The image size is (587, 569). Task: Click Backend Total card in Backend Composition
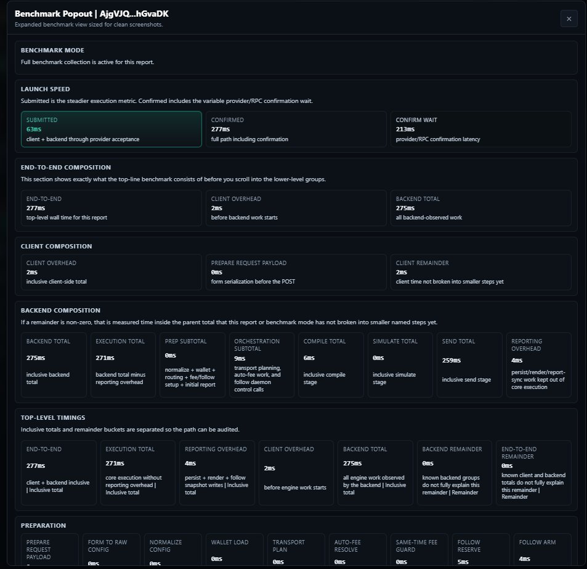point(54,365)
